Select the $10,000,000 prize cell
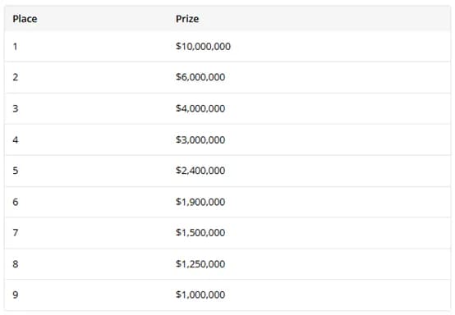The image size is (455, 315). tap(203, 47)
